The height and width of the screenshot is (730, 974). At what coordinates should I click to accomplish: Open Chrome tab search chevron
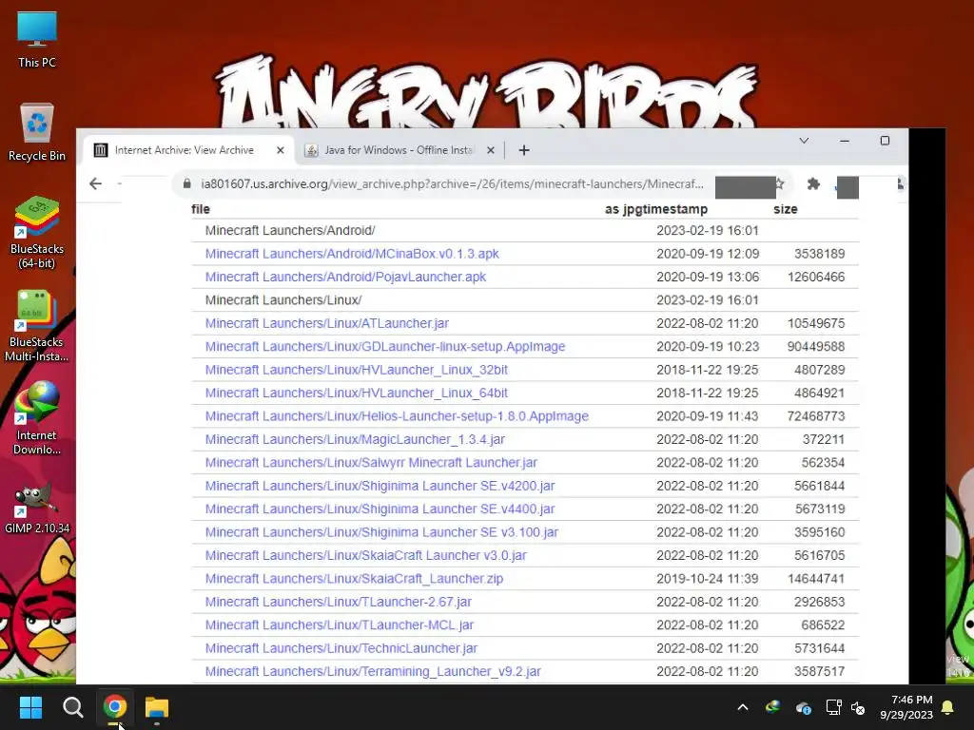(804, 141)
